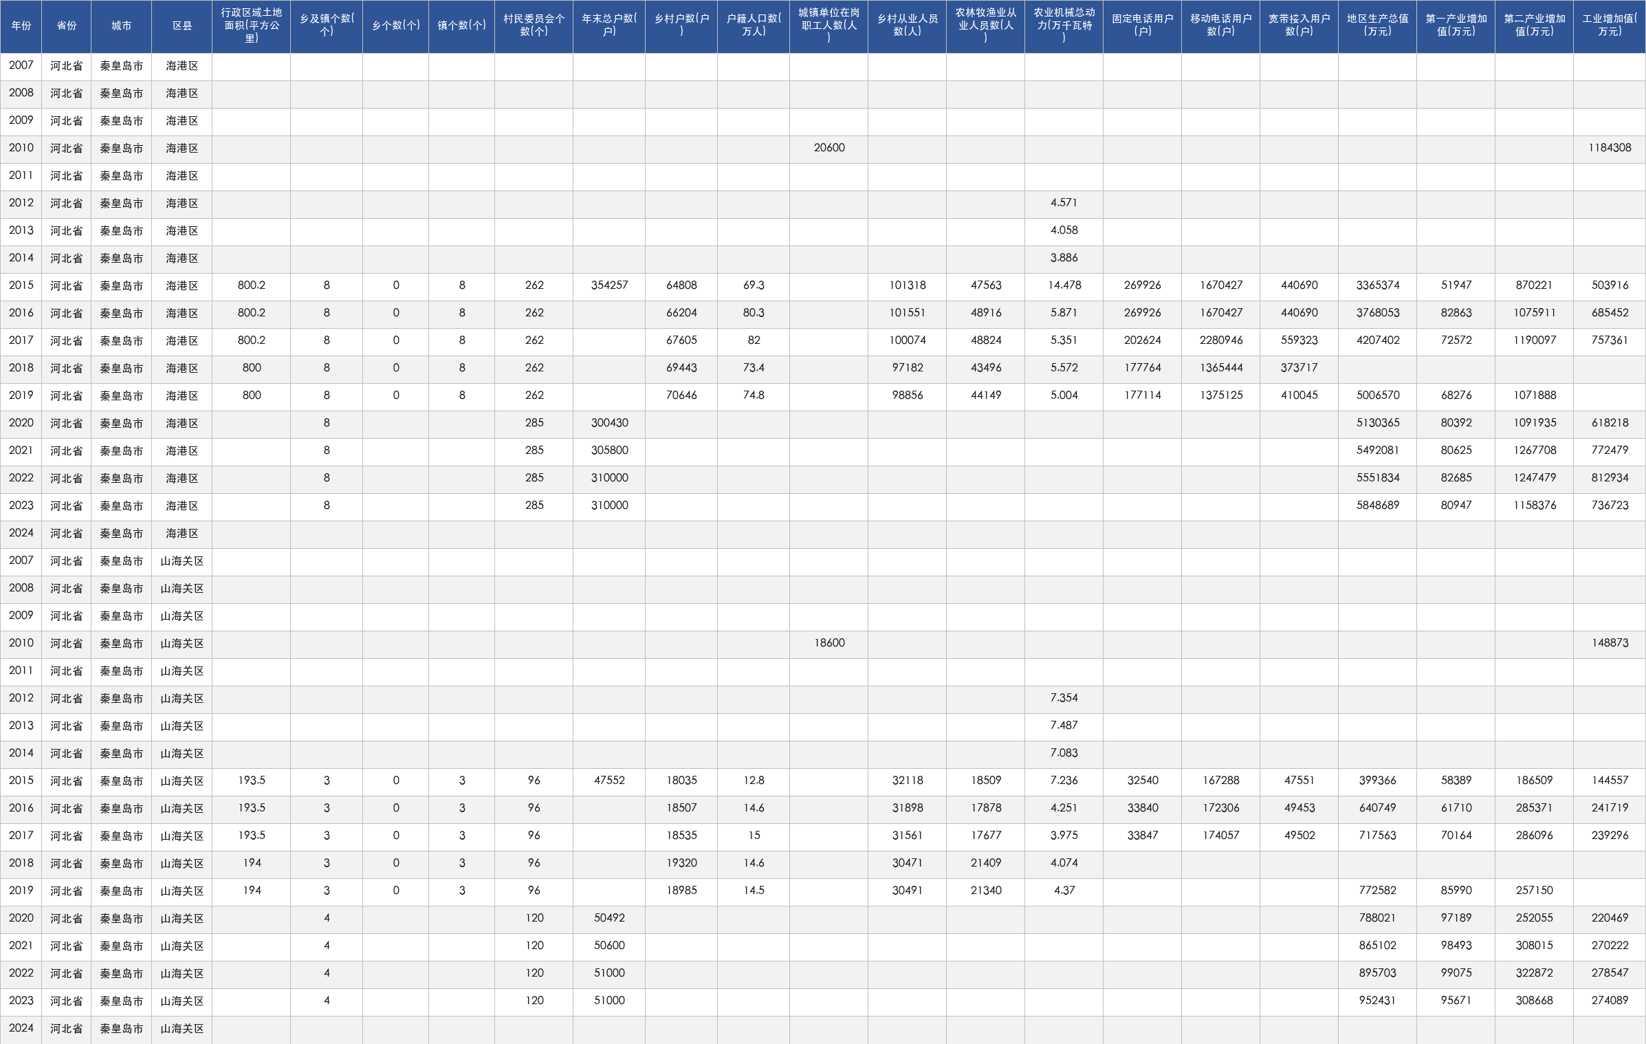Click cell with value 1184308

click(1610, 148)
